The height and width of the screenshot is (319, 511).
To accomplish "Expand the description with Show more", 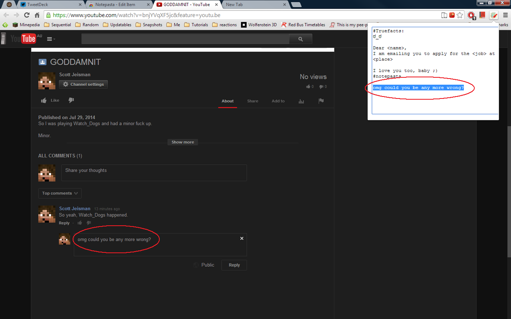I will click(183, 142).
